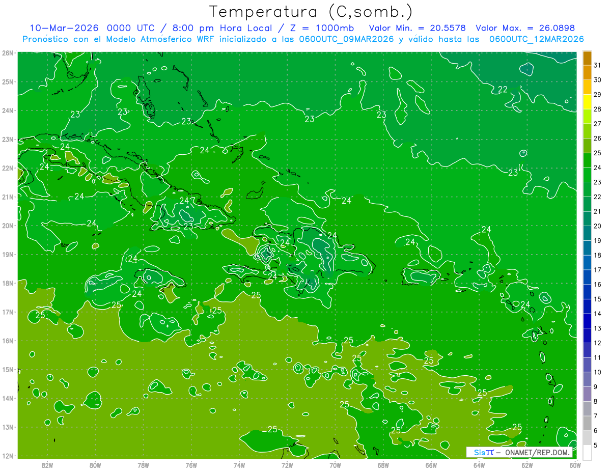
Task: Click the legend band between 28 and 29
Action: coord(587,102)
